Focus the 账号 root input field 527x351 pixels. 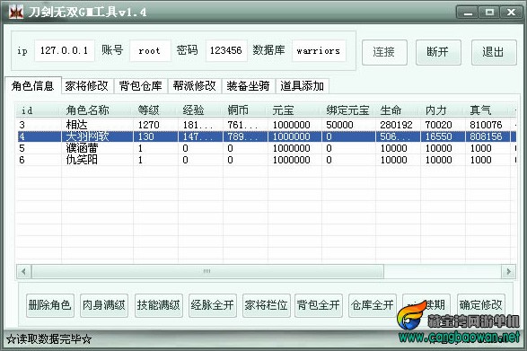pos(150,51)
